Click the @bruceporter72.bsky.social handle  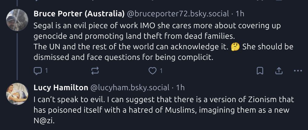tap(178, 14)
